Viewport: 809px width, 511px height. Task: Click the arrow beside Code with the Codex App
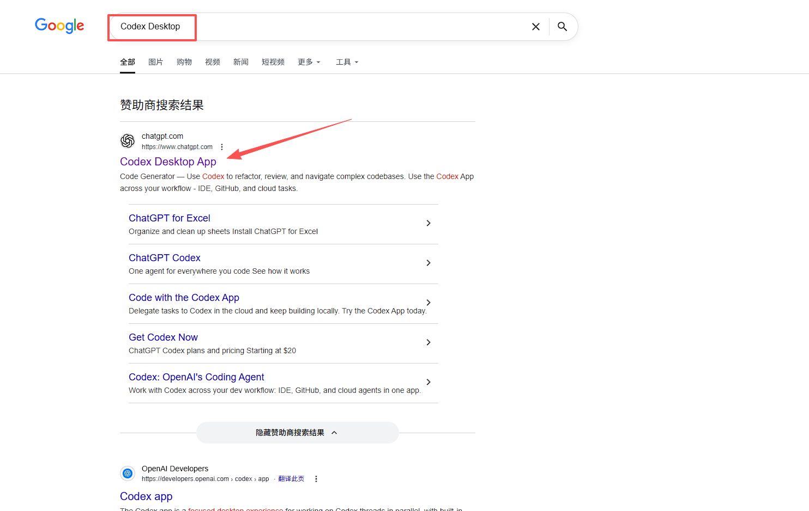(x=428, y=303)
